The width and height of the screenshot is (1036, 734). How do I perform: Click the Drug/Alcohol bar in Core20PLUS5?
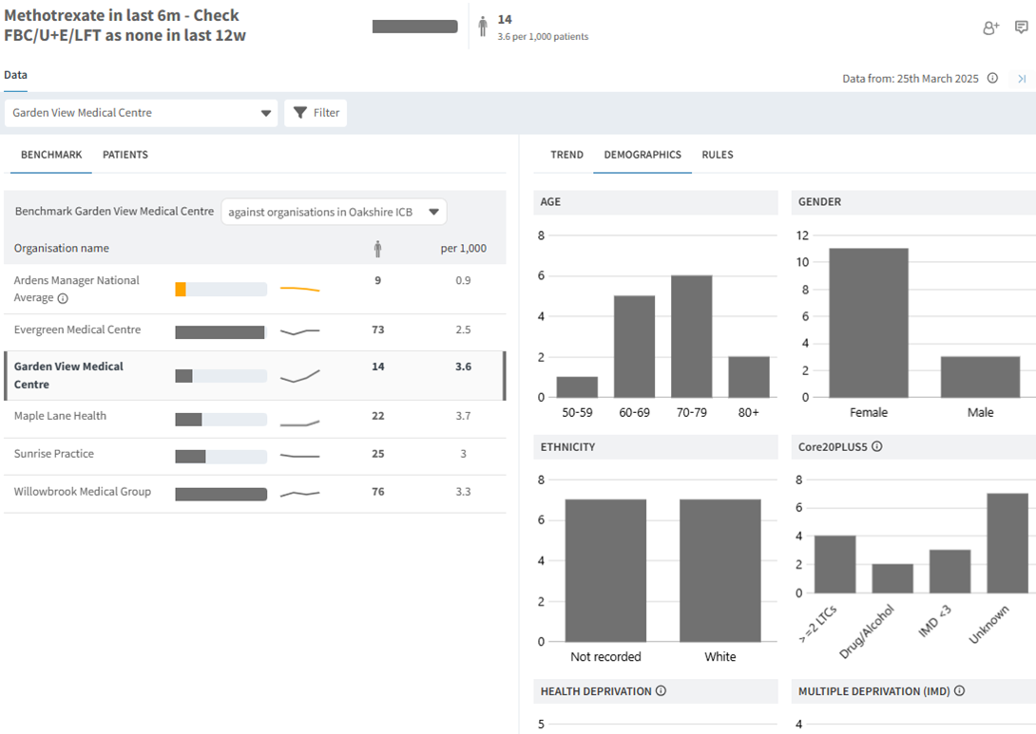(892, 579)
